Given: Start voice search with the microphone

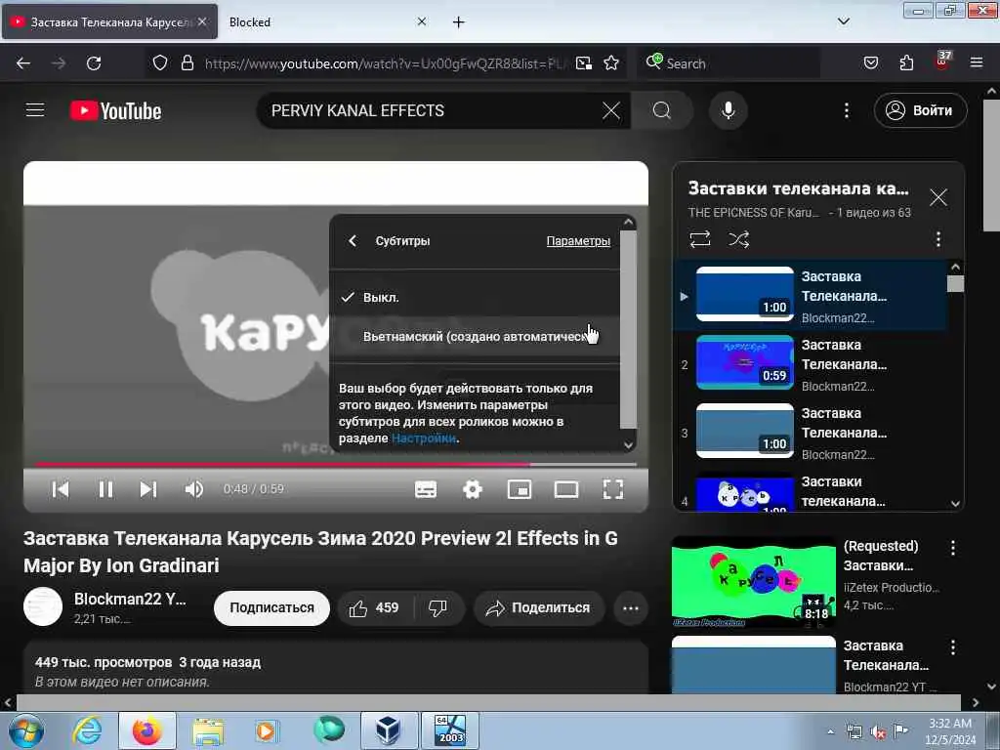Looking at the screenshot, I should coord(728,110).
